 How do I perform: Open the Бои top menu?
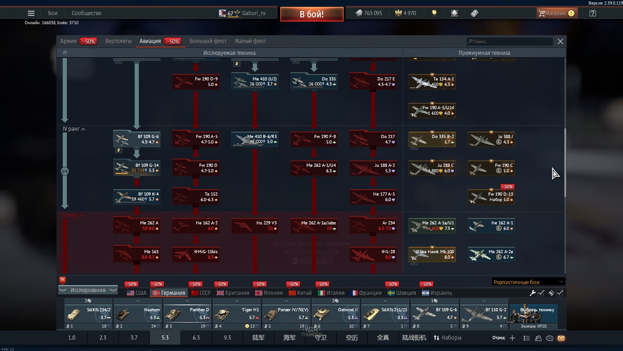(53, 13)
